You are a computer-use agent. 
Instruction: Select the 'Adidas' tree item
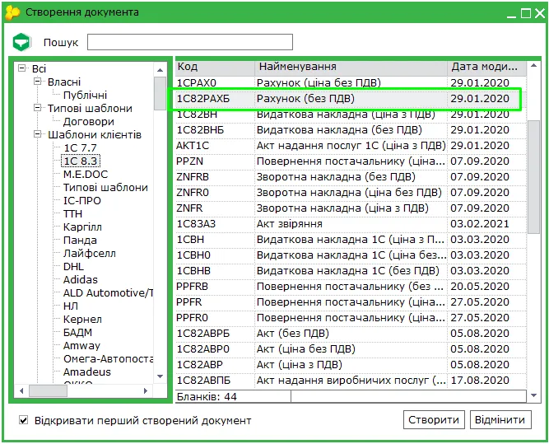click(80, 279)
